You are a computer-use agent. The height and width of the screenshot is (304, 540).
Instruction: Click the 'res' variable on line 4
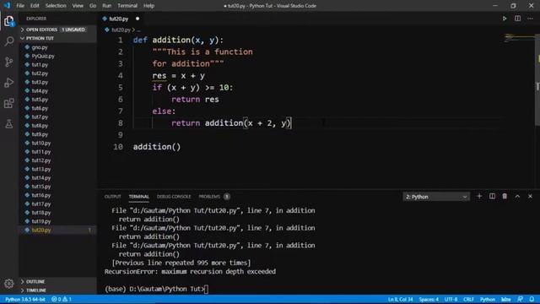[159, 76]
